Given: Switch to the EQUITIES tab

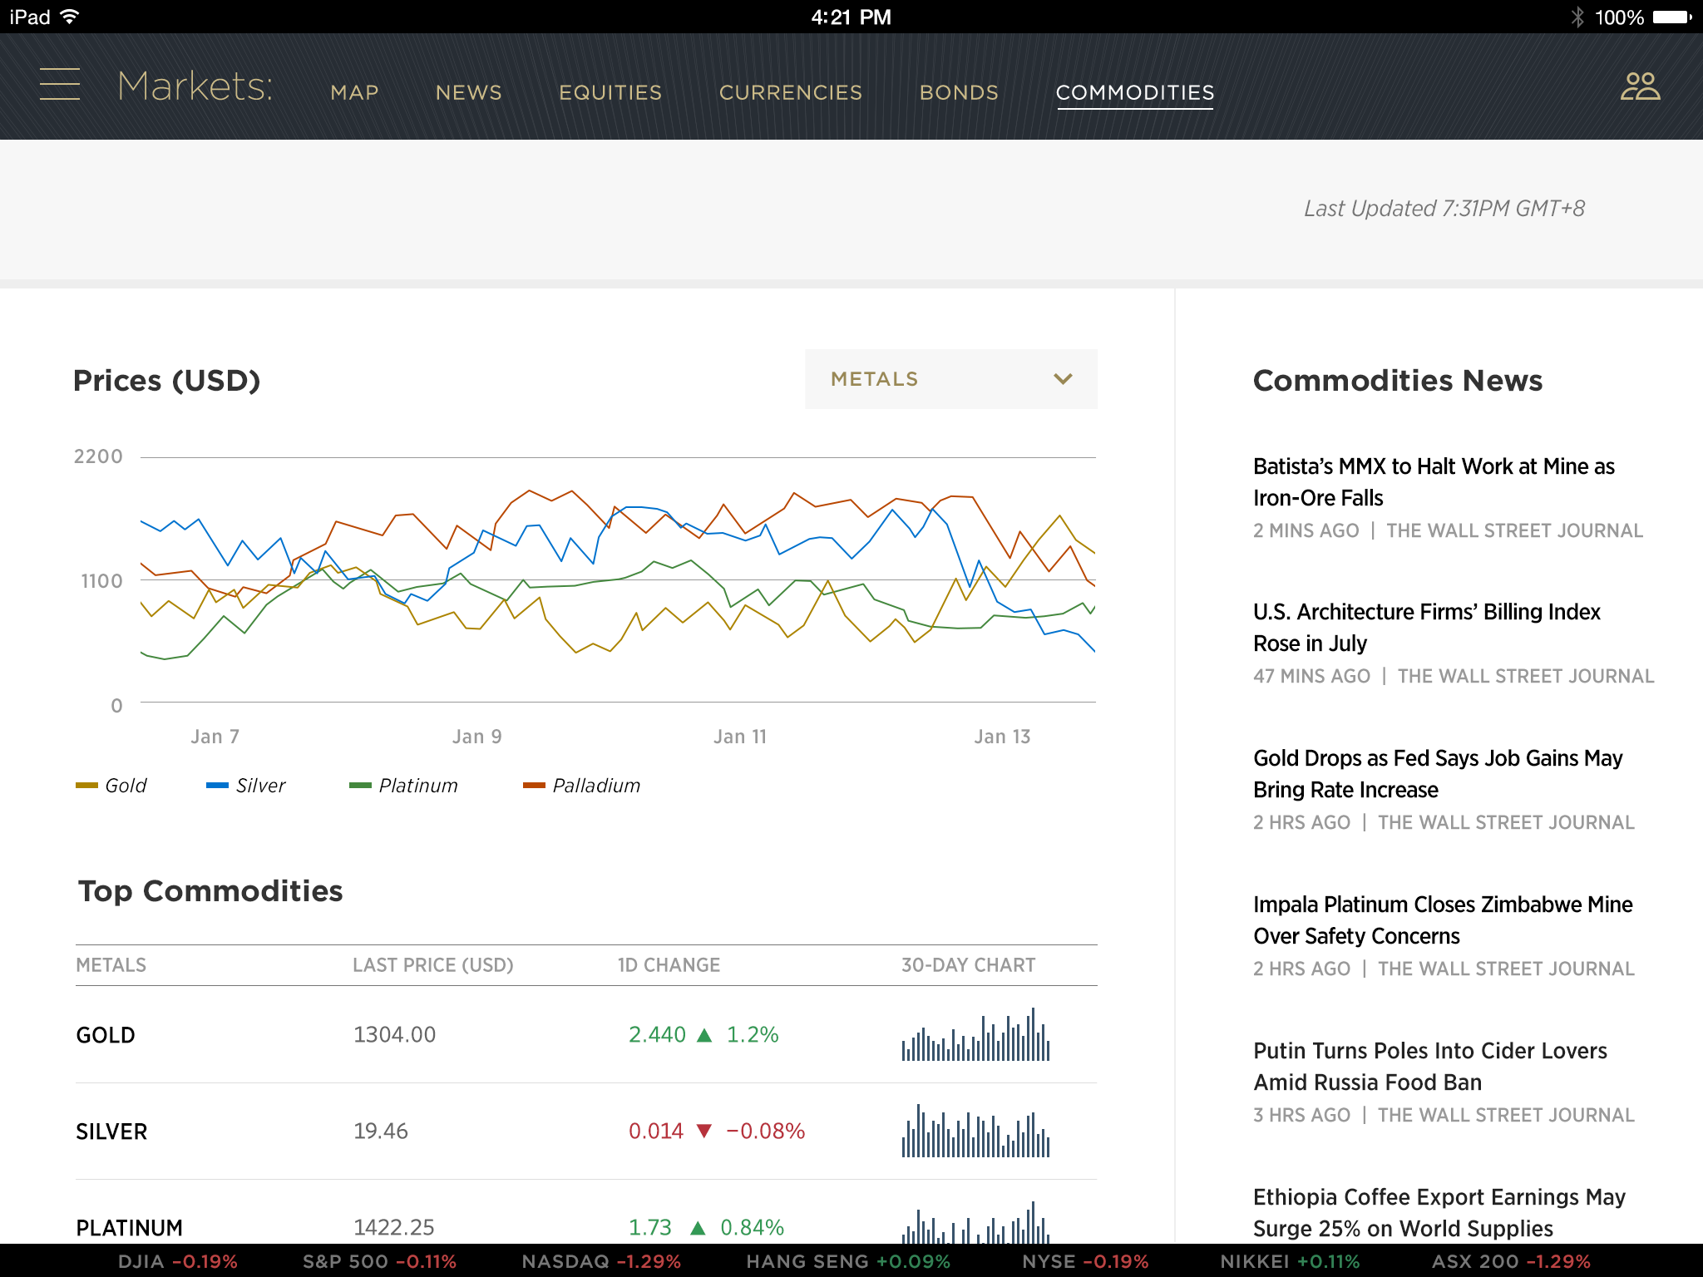Looking at the screenshot, I should tap(610, 92).
